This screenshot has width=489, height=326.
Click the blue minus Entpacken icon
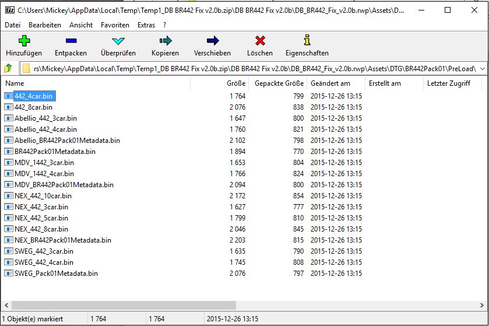pos(71,41)
